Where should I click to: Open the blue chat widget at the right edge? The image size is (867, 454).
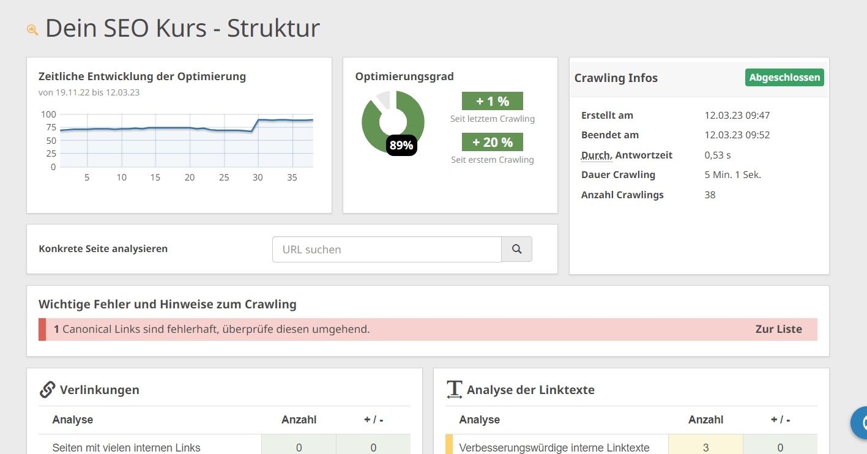[x=860, y=423]
